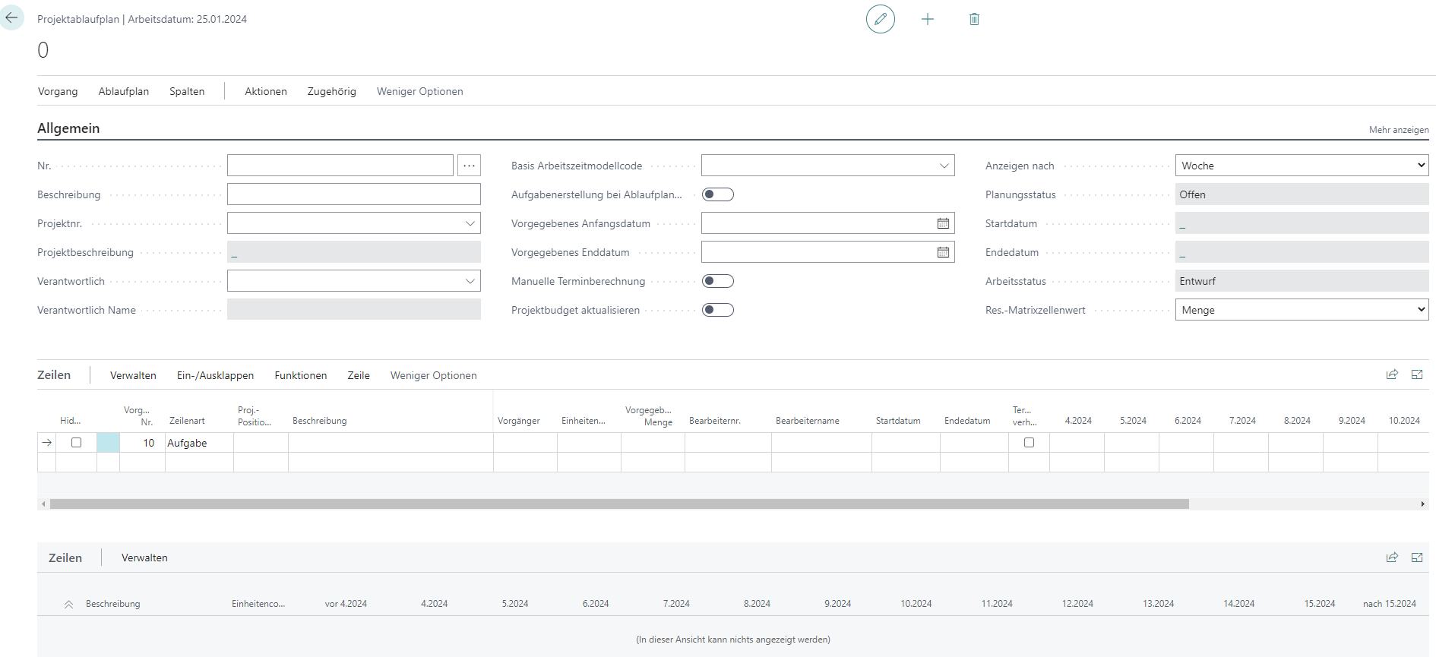Click into the Beschreibung field
The width and height of the screenshot is (1436, 657).
click(354, 194)
